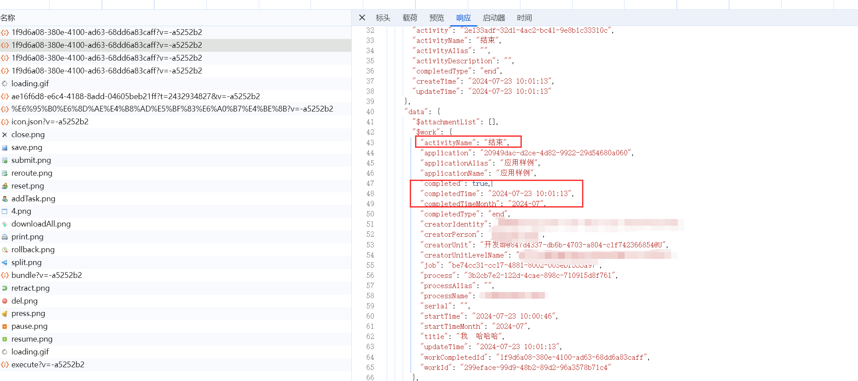
Task: Click the "startTimeMonth" line
Action: tap(475, 327)
